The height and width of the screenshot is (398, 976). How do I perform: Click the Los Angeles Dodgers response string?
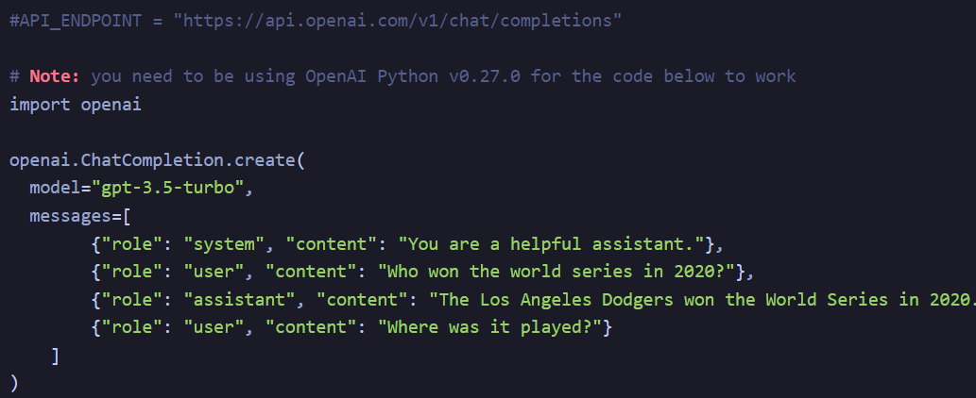pos(702,300)
